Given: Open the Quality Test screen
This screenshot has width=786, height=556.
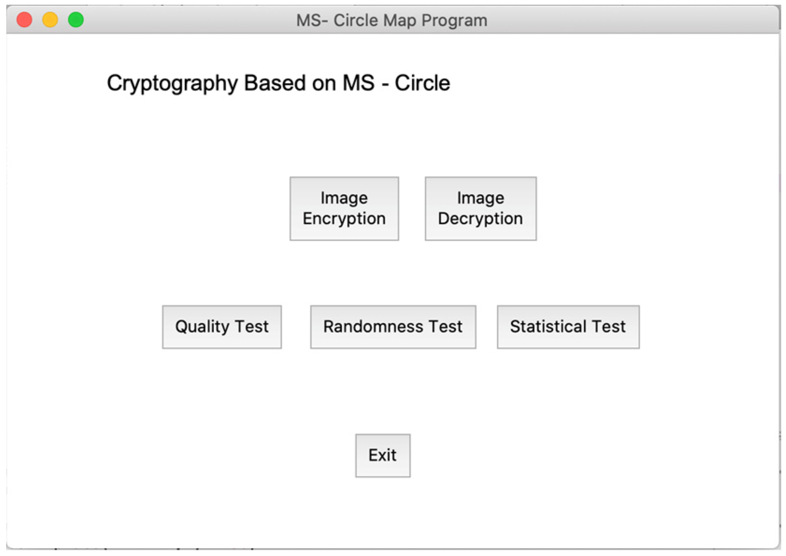Looking at the screenshot, I should click(x=222, y=327).
